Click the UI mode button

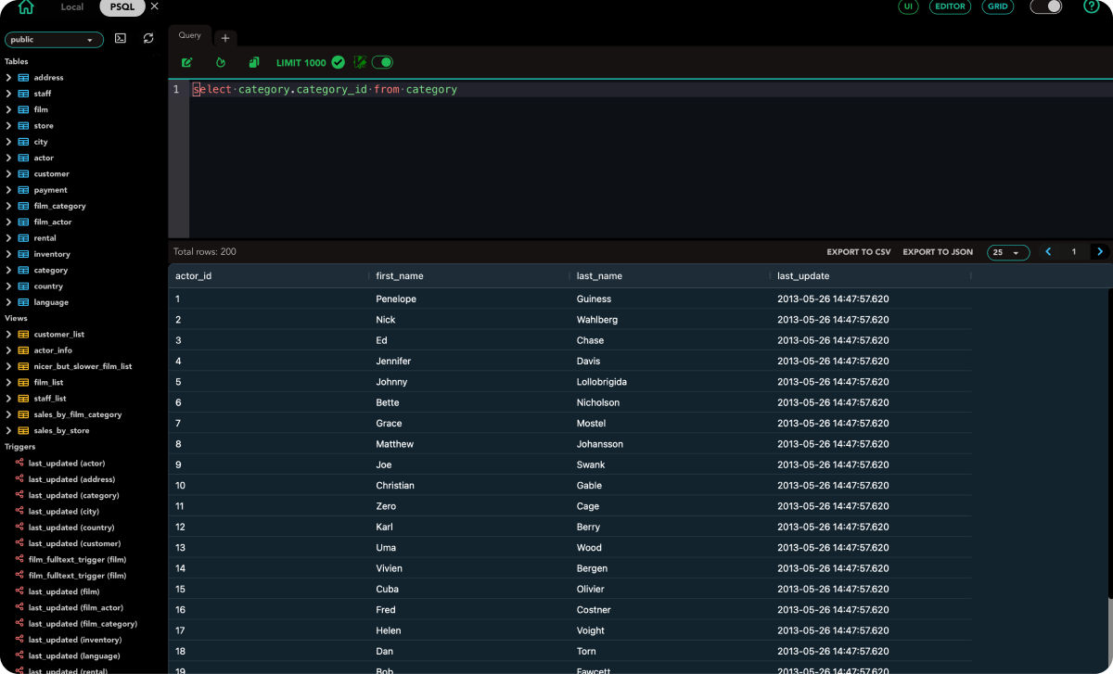(x=908, y=6)
